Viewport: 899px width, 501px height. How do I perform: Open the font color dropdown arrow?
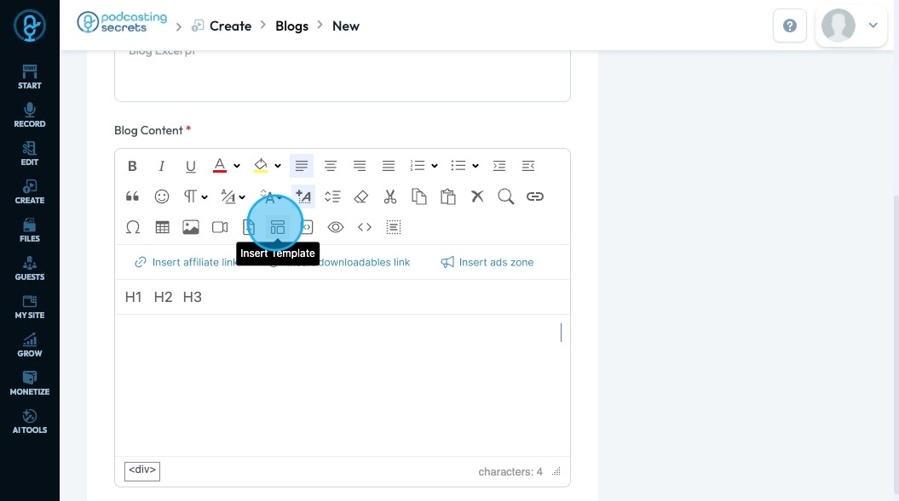(x=237, y=166)
